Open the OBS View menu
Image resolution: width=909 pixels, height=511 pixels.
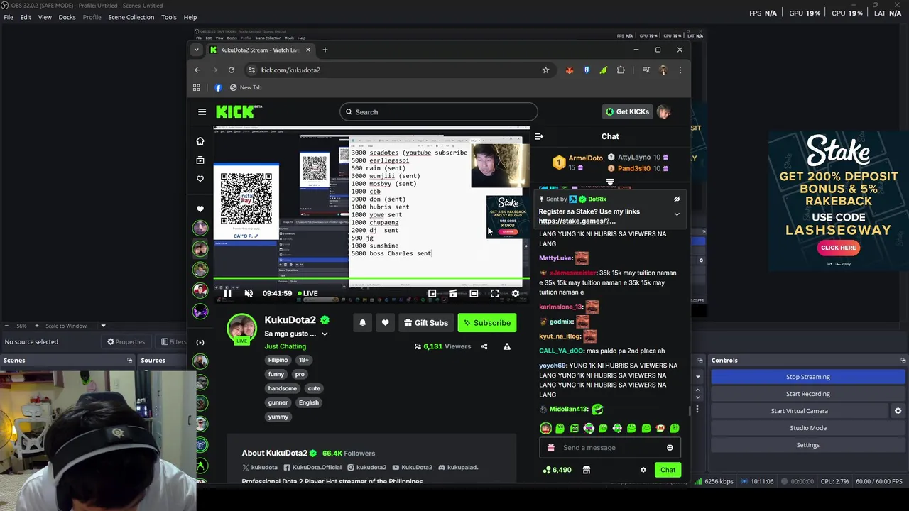click(x=45, y=17)
